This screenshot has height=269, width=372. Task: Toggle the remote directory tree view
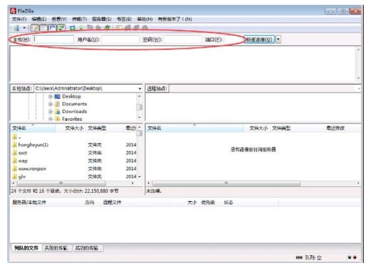pos(52,28)
